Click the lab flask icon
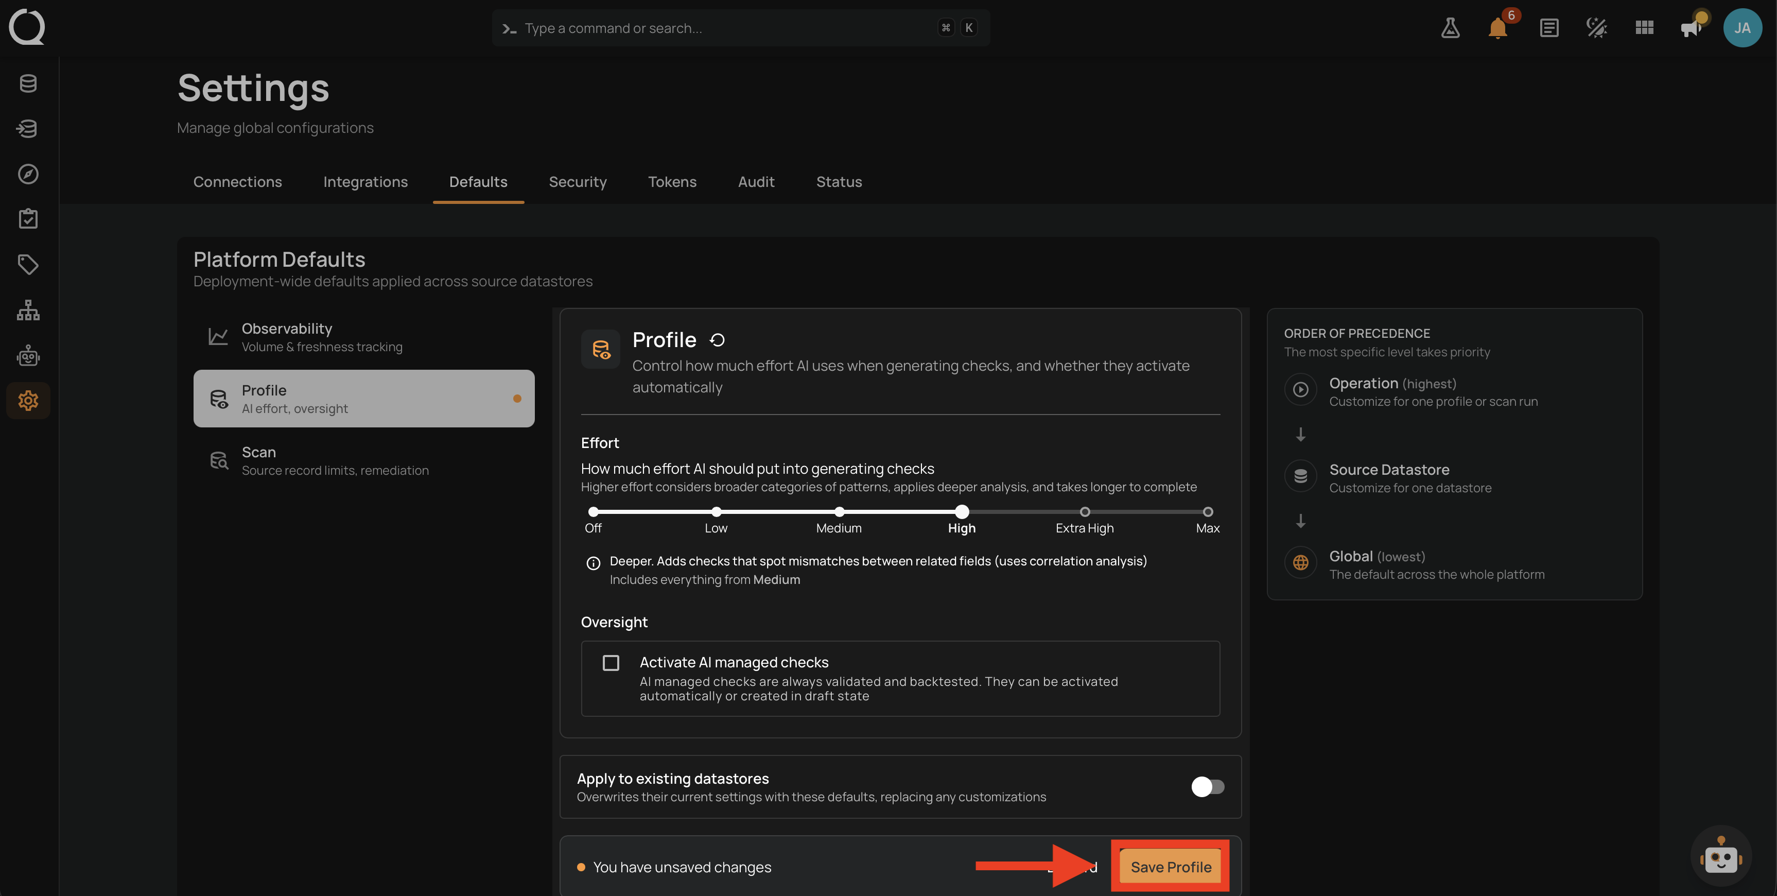This screenshot has width=1777, height=896. point(1450,28)
